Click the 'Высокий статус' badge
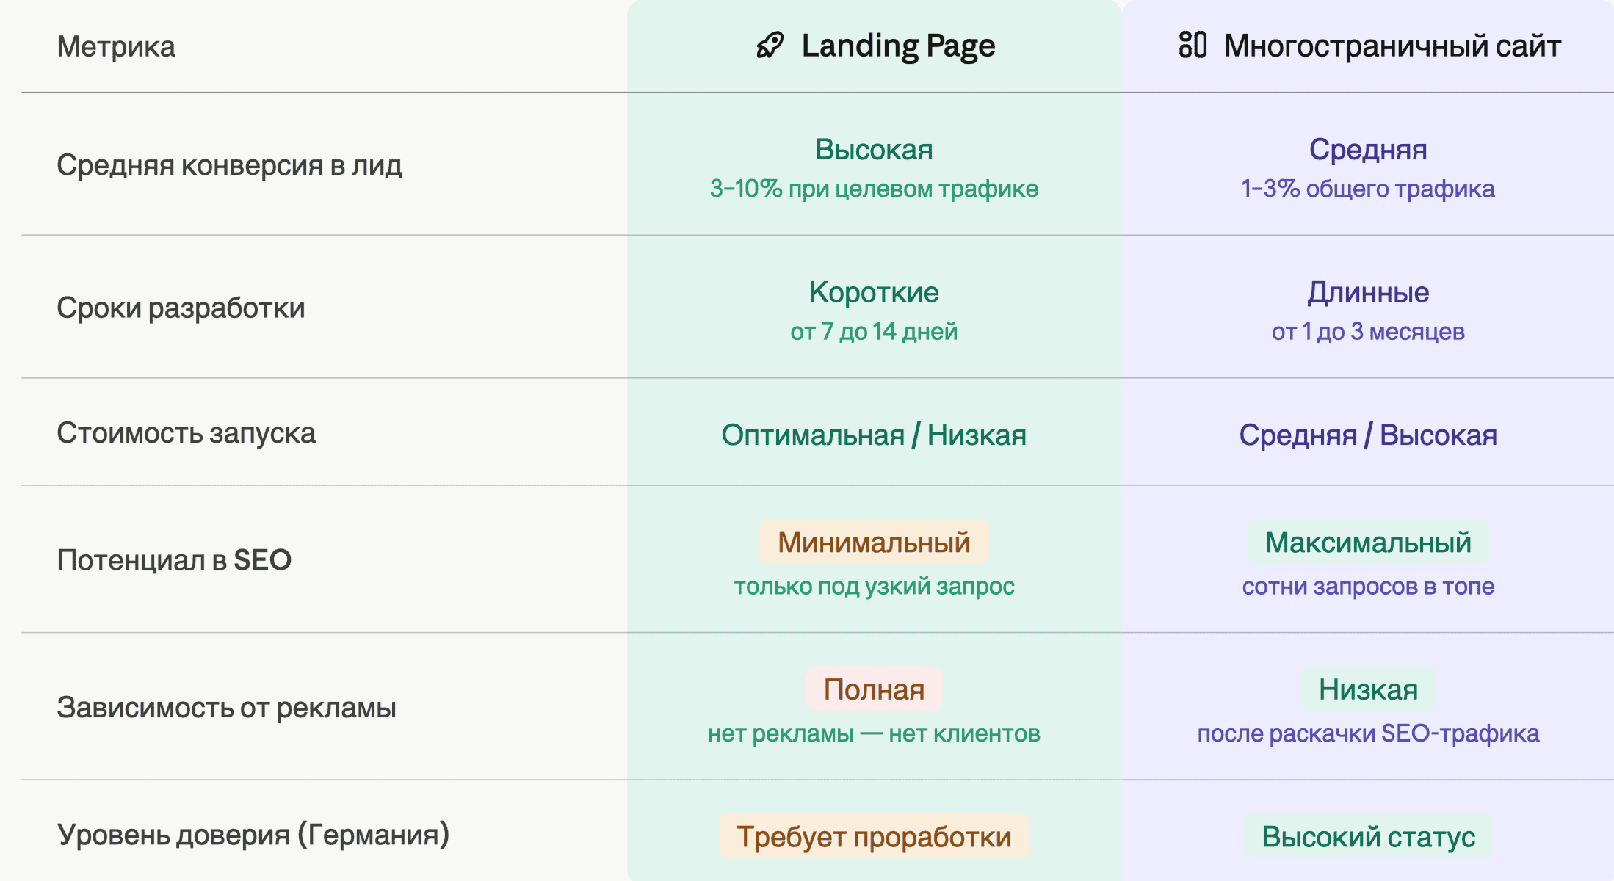Viewport: 1614px width, 881px height. (1368, 836)
